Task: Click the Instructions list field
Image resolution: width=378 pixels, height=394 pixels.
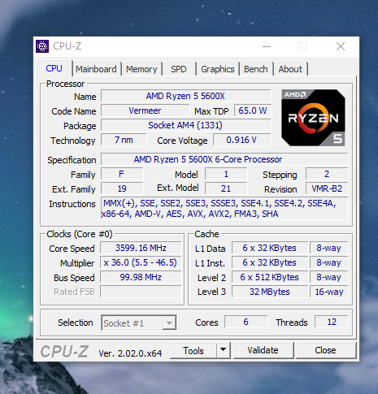Action: point(224,209)
